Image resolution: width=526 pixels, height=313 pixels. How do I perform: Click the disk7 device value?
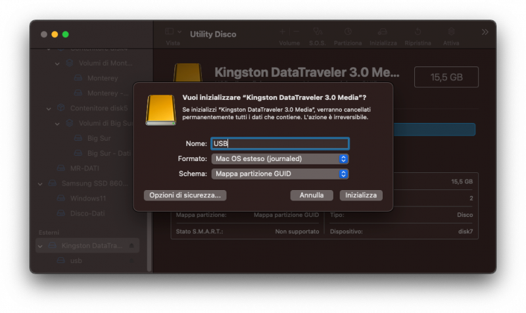[466, 231]
